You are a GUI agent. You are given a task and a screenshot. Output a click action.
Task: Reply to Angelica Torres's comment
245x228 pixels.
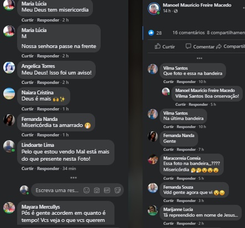click(48, 82)
